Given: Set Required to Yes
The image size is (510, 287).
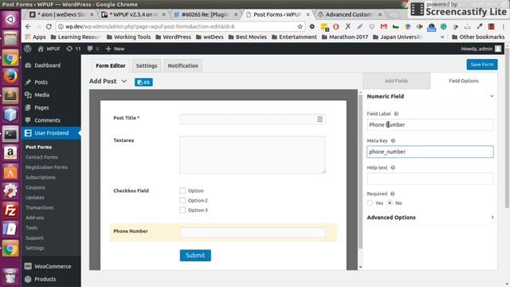Looking at the screenshot, I should [x=370, y=203].
